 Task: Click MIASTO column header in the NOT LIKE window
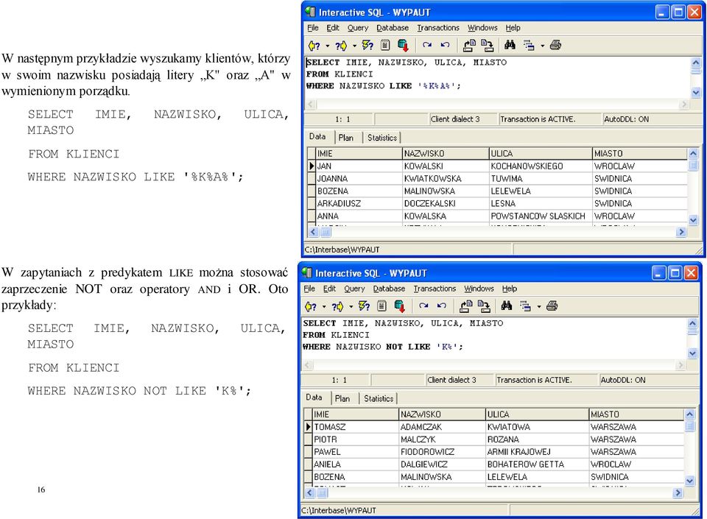click(636, 414)
